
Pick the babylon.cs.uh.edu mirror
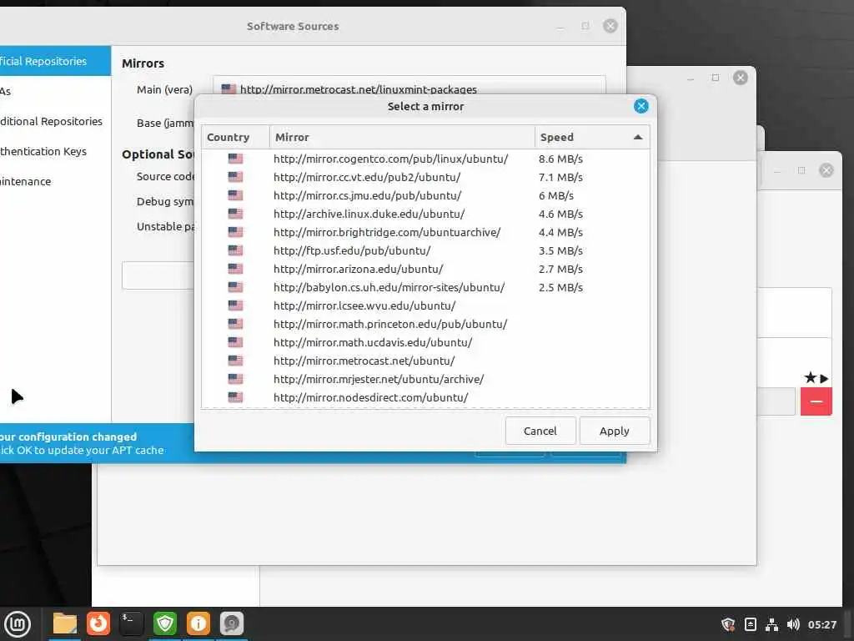[425, 287]
